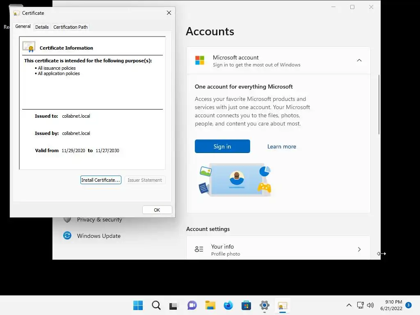Image resolution: width=420 pixels, height=315 pixels.
Task: Minimize the Settings window
Action: (333, 7)
